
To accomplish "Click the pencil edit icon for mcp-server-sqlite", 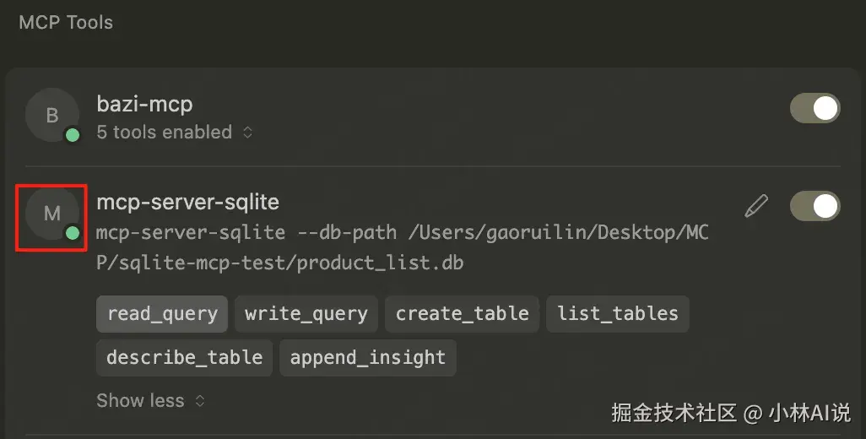I will [756, 205].
